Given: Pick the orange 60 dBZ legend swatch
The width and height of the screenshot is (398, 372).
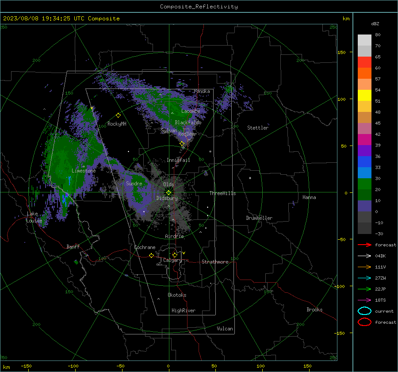Looking at the screenshot, I should (x=364, y=73).
